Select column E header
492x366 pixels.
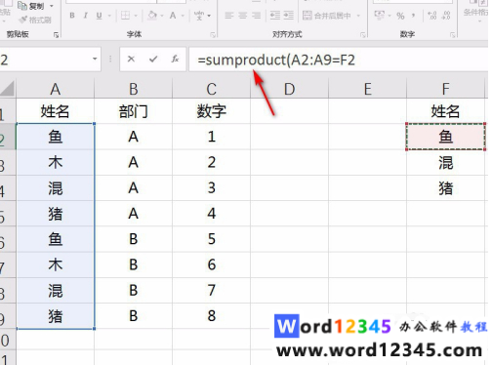click(368, 89)
